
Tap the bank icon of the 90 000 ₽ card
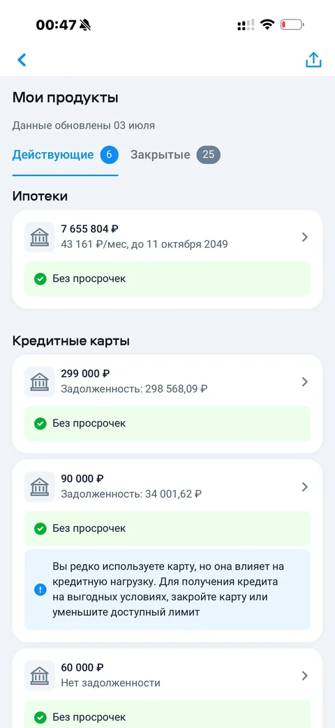40,486
